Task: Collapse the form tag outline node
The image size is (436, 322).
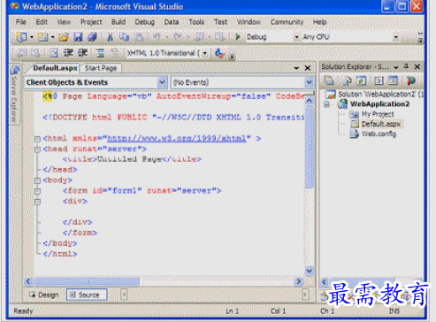Action: coord(37,191)
